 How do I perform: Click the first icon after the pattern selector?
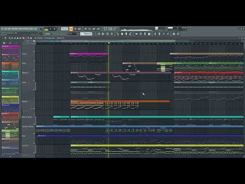pos(99,34)
